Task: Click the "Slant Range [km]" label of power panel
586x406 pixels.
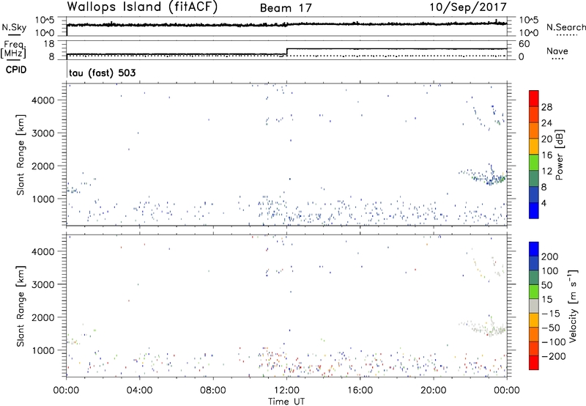Action: tap(21, 155)
